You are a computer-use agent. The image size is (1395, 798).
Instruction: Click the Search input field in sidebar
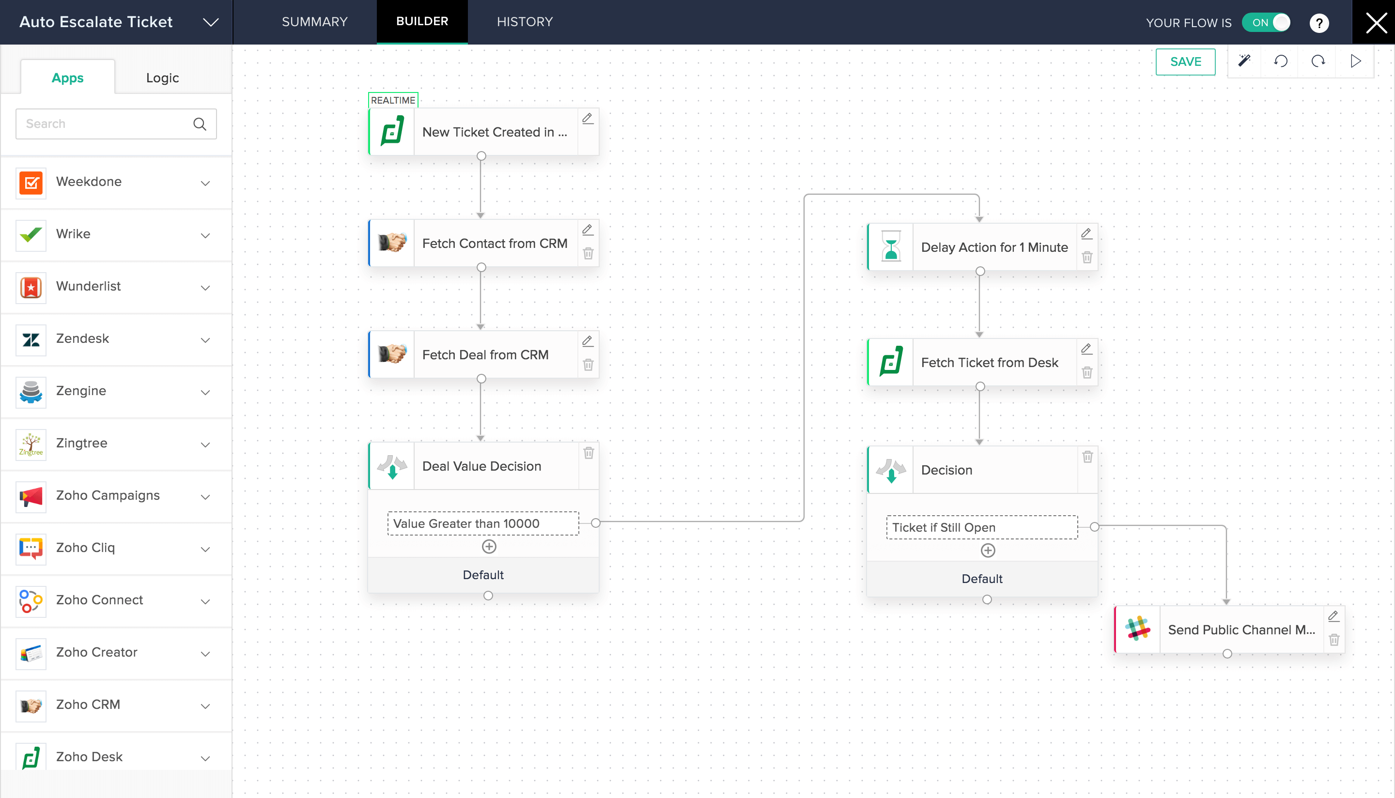coord(114,123)
